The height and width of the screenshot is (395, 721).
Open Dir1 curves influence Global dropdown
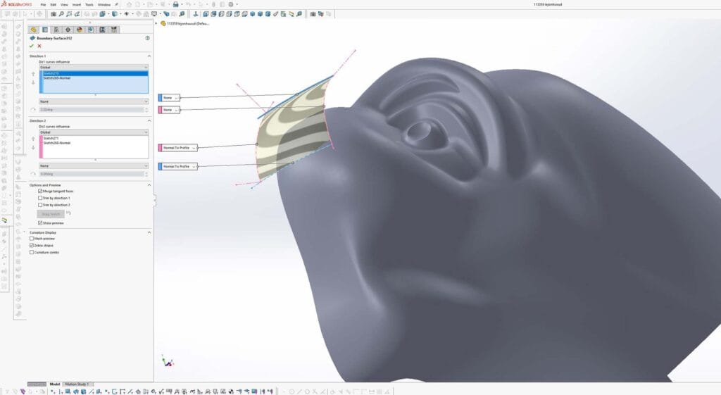[94, 68]
